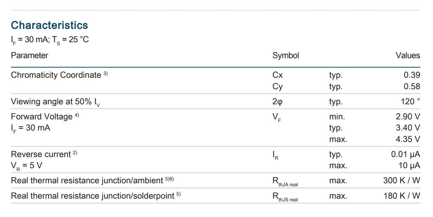This screenshot has width=433, height=217.
Task: Select the minimum forward voltage 2.90 V
Action: [x=408, y=117]
